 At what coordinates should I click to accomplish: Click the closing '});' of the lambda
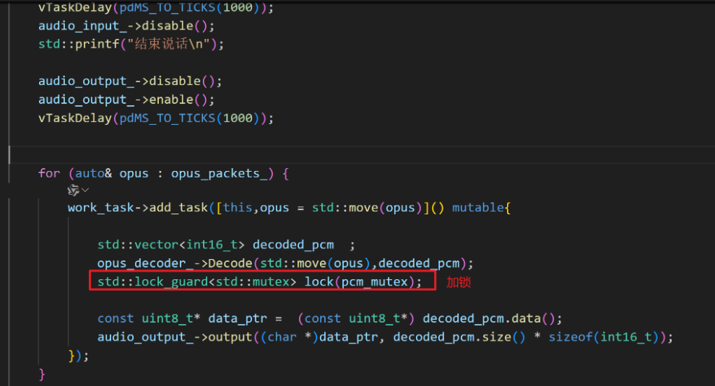(79, 356)
